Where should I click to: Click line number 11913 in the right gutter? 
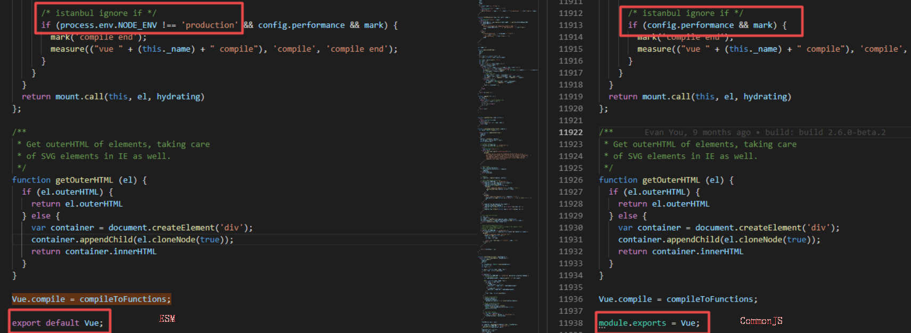pyautogui.click(x=570, y=25)
